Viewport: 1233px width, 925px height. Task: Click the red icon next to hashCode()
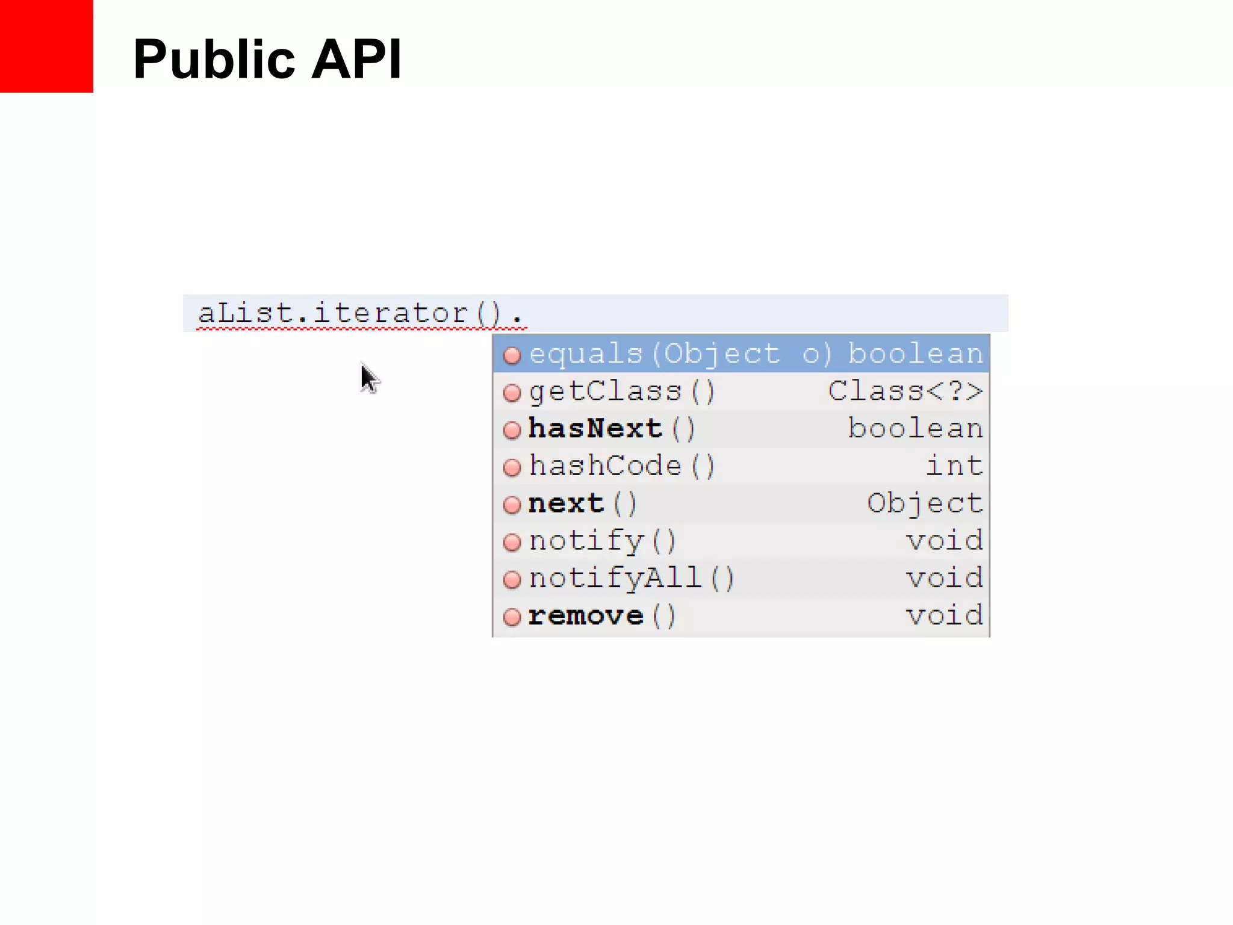(x=512, y=467)
